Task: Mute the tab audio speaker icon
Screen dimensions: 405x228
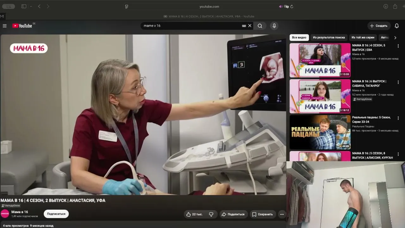Action: [x=281, y=6]
